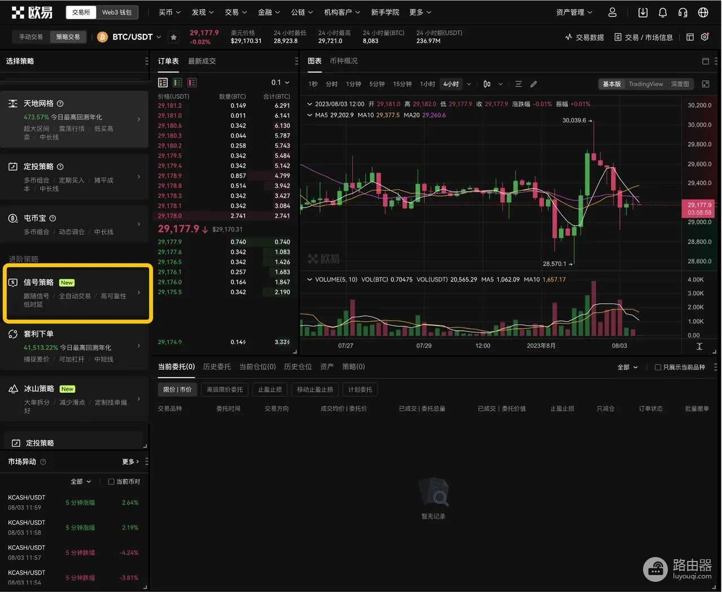The image size is (722, 592).
Task: Select the asks-only order book view icon
Action: 192,82
